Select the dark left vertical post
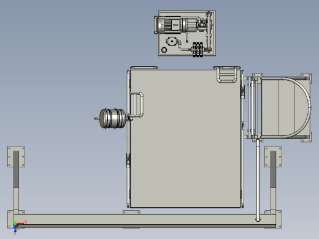Screen dimensions: 319x239 pyautogui.click(x=16, y=170)
